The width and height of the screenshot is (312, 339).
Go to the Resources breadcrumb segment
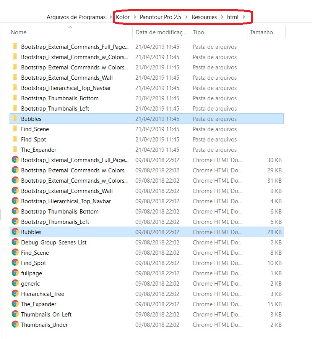click(x=204, y=17)
